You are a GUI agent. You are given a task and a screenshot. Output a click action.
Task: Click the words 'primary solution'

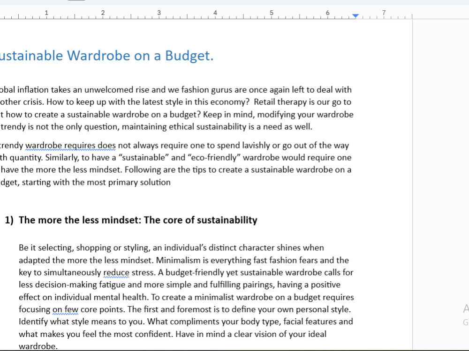pos(139,183)
